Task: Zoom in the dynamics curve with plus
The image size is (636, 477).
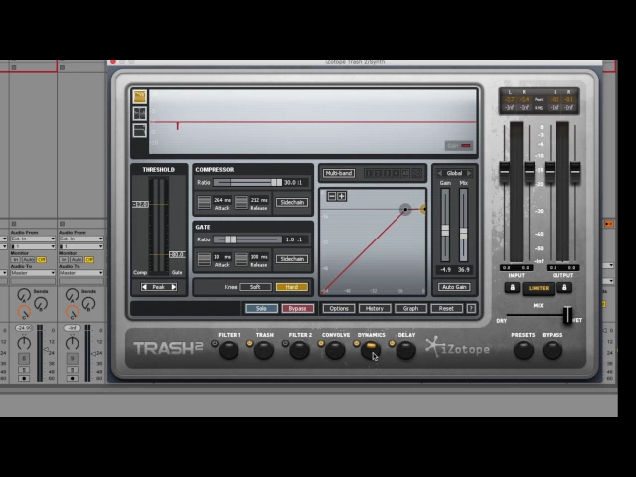Action: (x=342, y=197)
